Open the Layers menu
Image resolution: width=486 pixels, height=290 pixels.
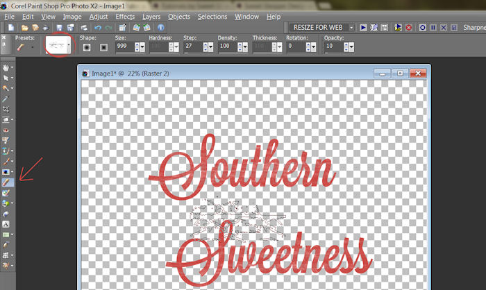[151, 16]
